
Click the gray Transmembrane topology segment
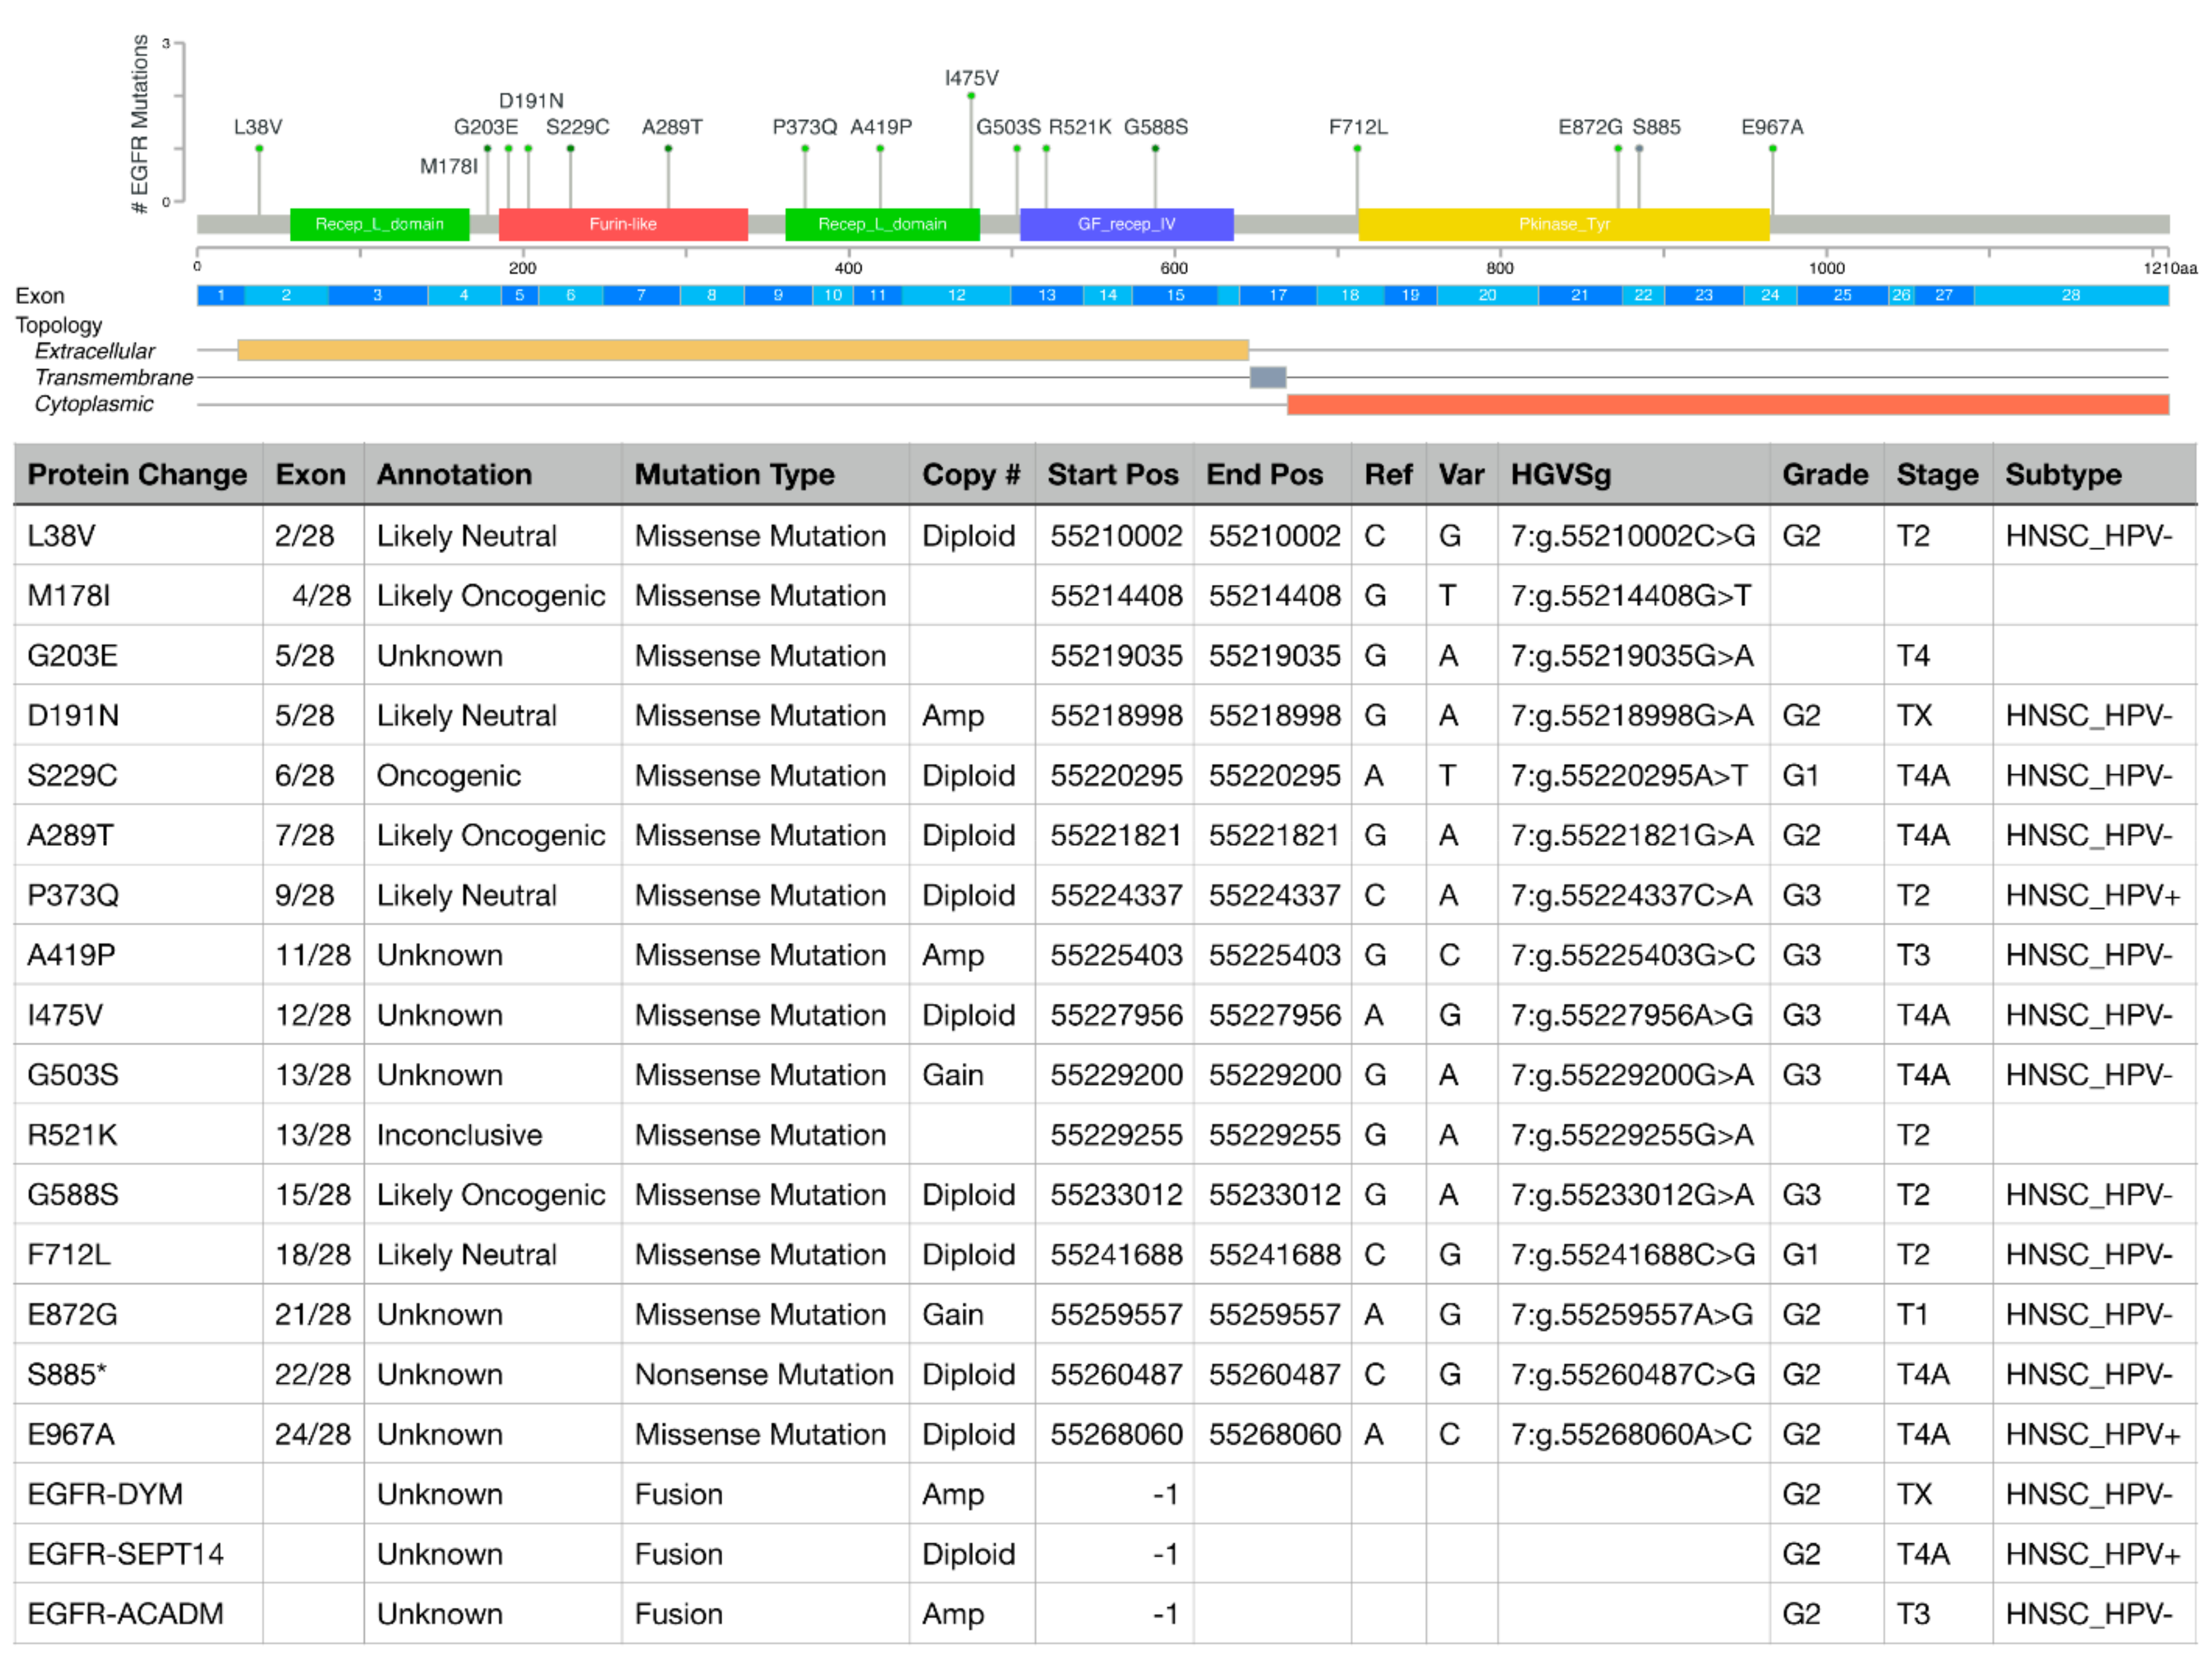(1267, 377)
